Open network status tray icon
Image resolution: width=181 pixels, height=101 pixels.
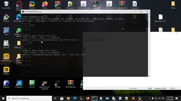tap(156, 98)
